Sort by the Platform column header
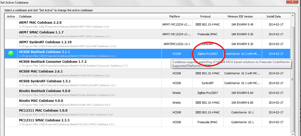Screen dimensions: 301x136 [x=177, y=17]
